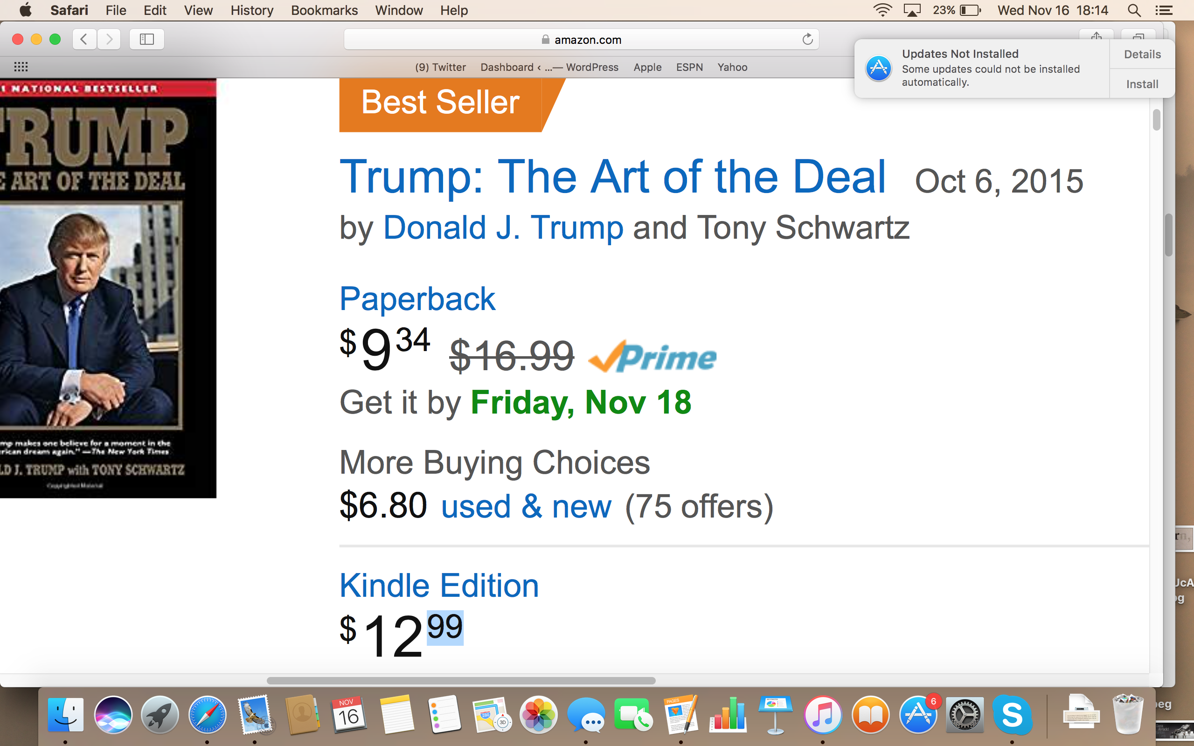
Task: Open Spotlight search magnifier
Action: pyautogui.click(x=1134, y=10)
